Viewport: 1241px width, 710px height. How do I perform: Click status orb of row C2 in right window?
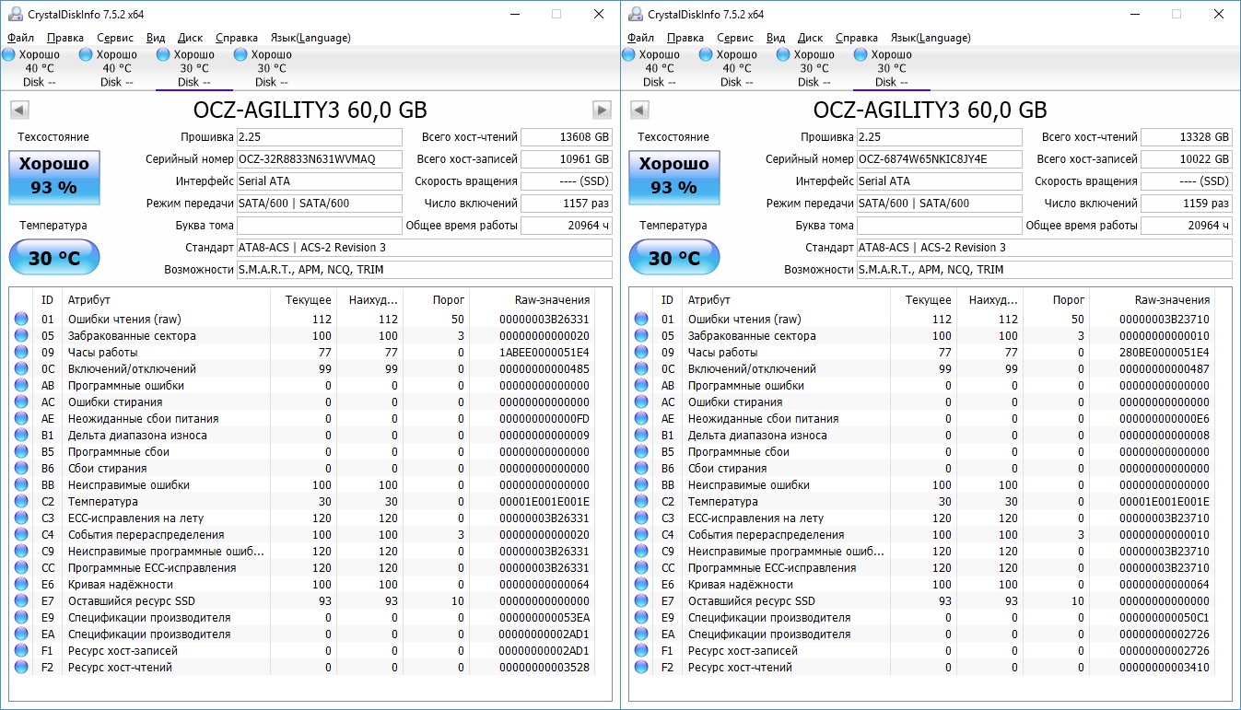pos(641,502)
